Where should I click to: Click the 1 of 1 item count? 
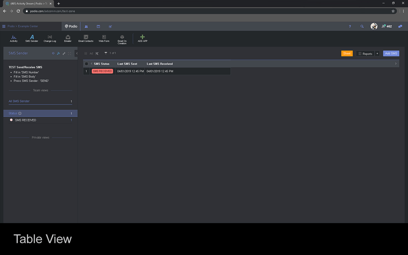pyautogui.click(x=113, y=53)
